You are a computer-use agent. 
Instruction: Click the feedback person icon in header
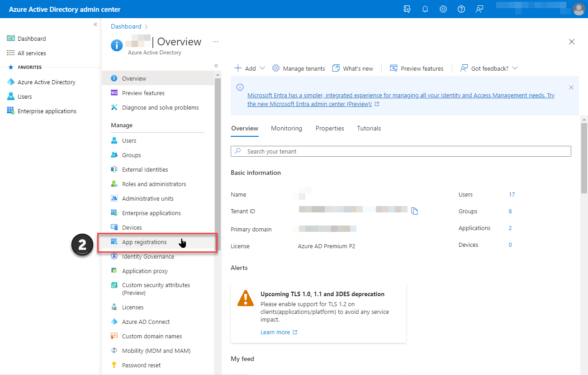479,9
